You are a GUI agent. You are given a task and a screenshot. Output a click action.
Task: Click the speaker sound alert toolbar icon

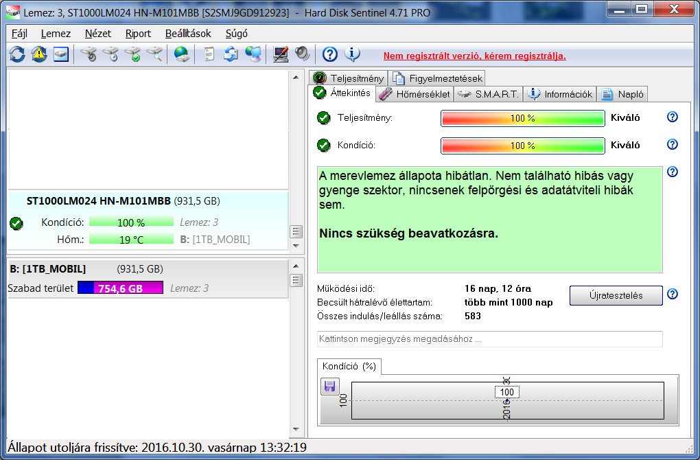302,54
